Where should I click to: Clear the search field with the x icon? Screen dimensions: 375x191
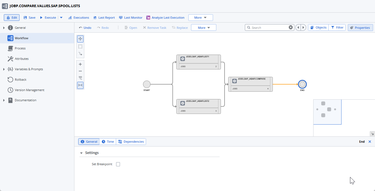click(291, 27)
